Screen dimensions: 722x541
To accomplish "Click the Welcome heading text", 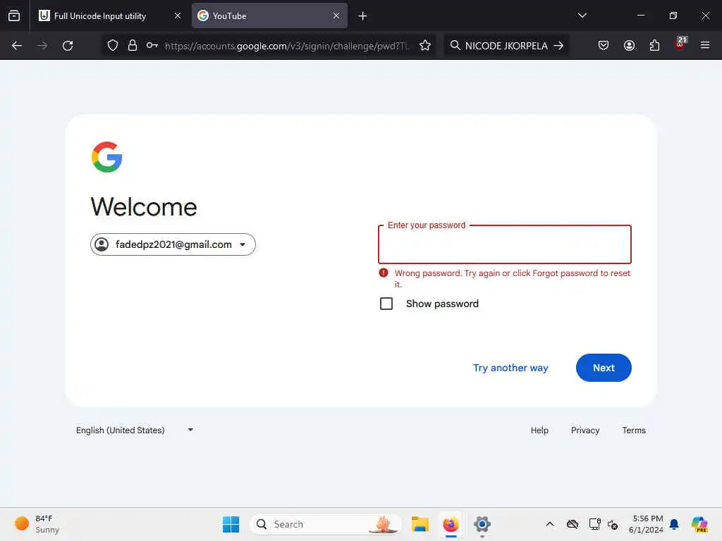I will (144, 206).
